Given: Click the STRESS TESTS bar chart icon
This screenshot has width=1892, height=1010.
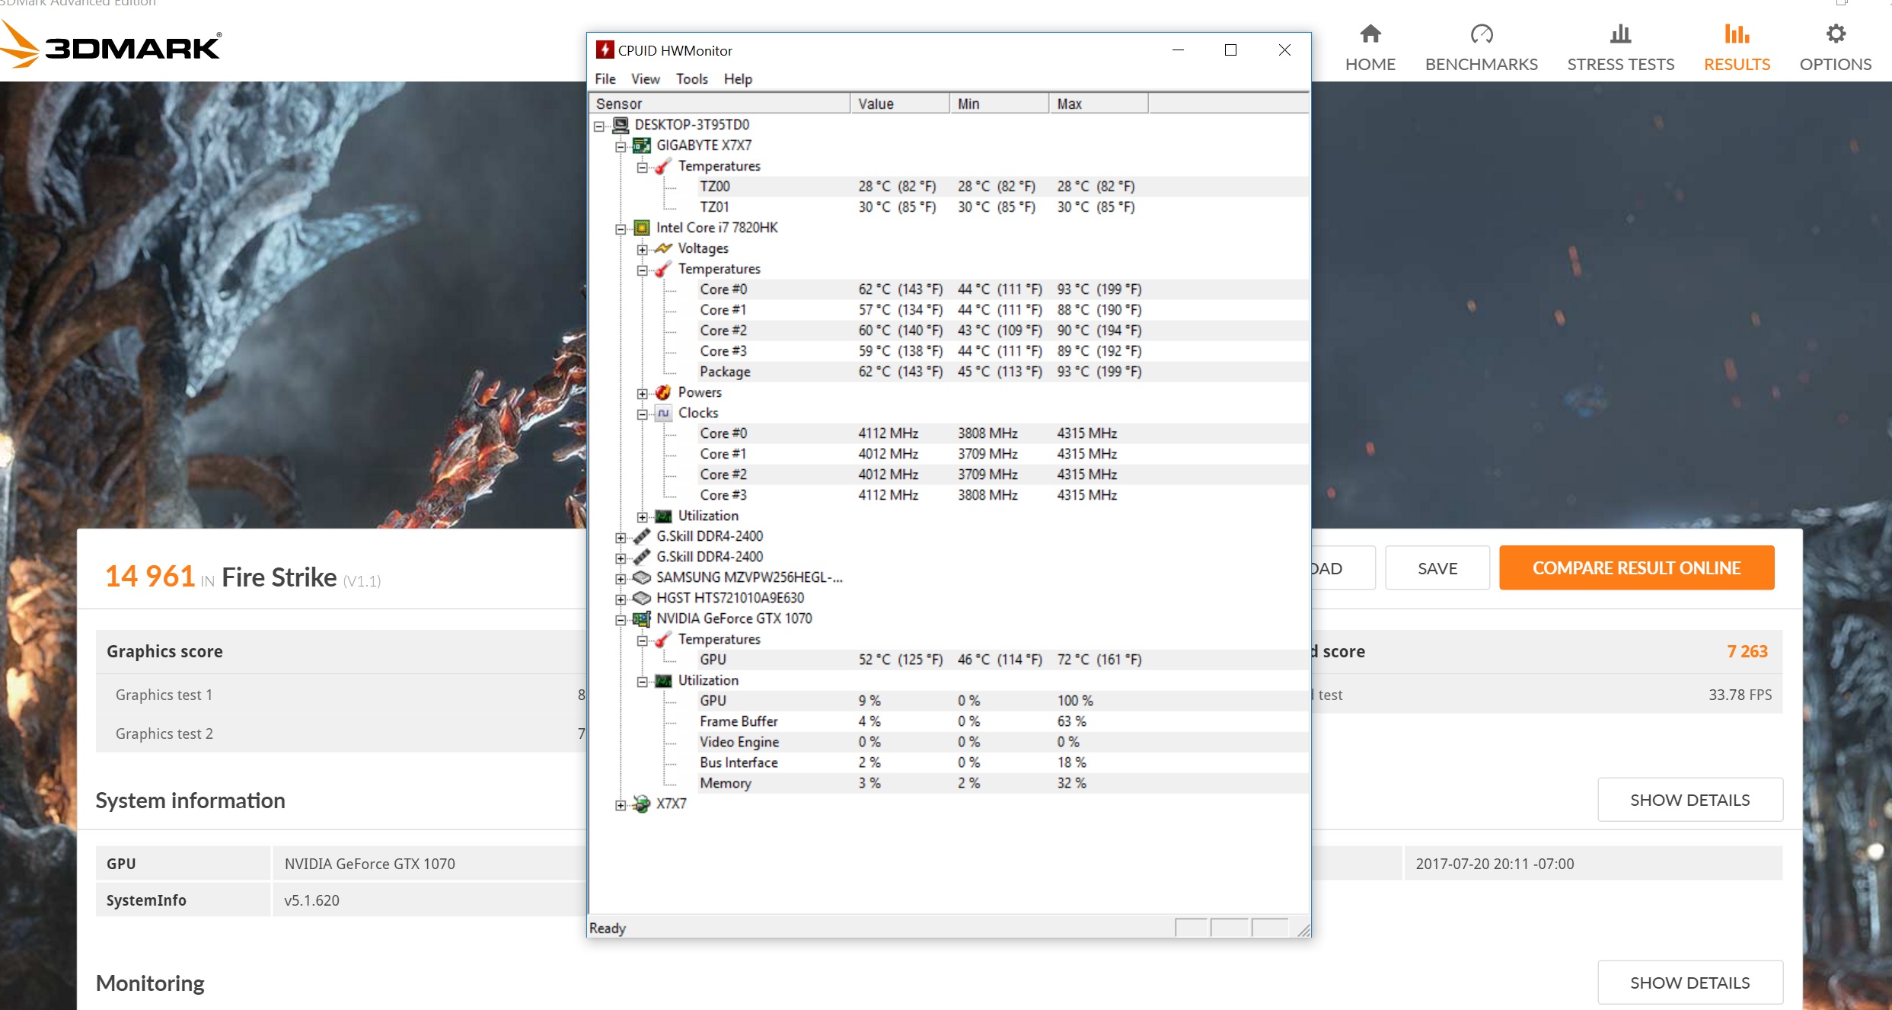Looking at the screenshot, I should 1621,34.
